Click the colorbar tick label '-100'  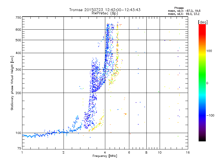click(x=210, y=115)
